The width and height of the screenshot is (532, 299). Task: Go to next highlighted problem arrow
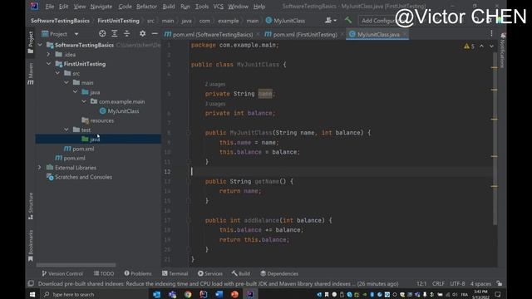pos(491,47)
